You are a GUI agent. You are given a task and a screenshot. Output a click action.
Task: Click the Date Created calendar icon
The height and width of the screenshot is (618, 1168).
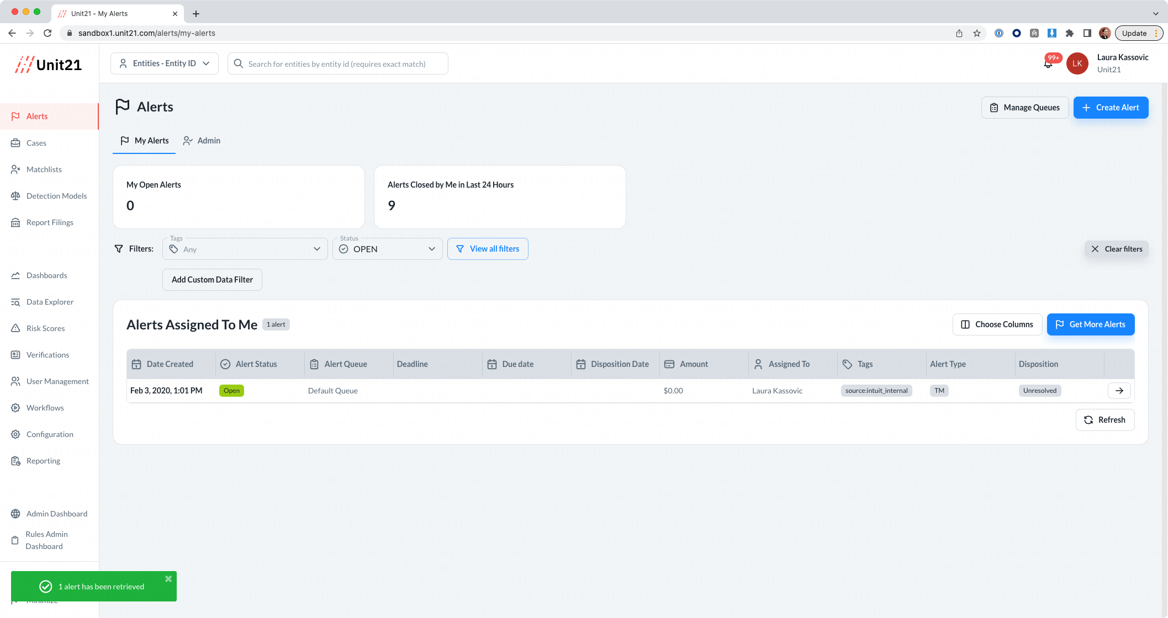pos(136,364)
